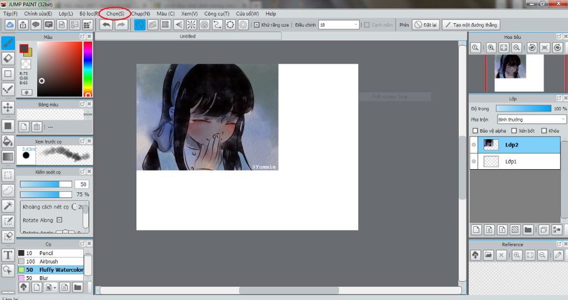This screenshot has height=300, width=568.
Task: Toggle Rotate Along checkbox
Action: (59, 220)
